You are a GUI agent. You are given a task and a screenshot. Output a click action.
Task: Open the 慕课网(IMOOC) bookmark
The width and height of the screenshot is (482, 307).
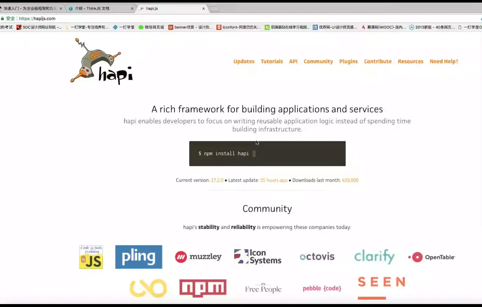pos(384,27)
